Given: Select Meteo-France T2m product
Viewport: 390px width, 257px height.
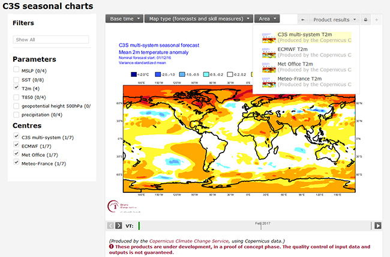Looking at the screenshot, I should tap(307, 82).
